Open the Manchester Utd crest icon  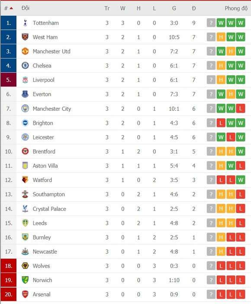click(25, 51)
